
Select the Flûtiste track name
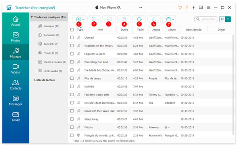(88, 127)
